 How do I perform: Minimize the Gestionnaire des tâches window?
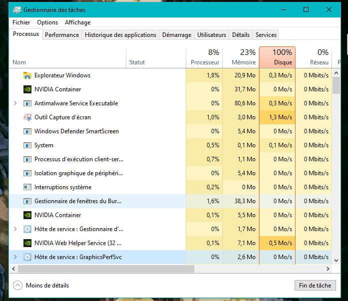pos(284,9)
